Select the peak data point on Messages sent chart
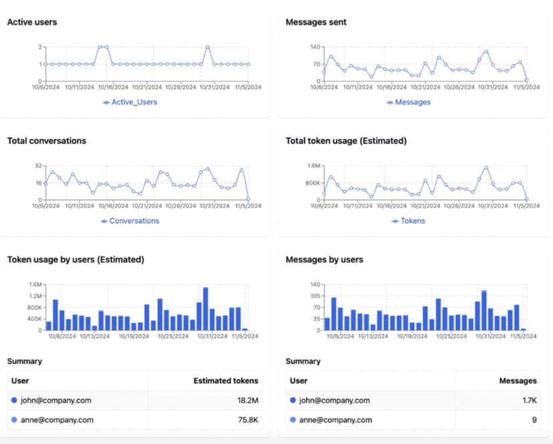Viewport: 553px width, 444px height. click(x=488, y=50)
